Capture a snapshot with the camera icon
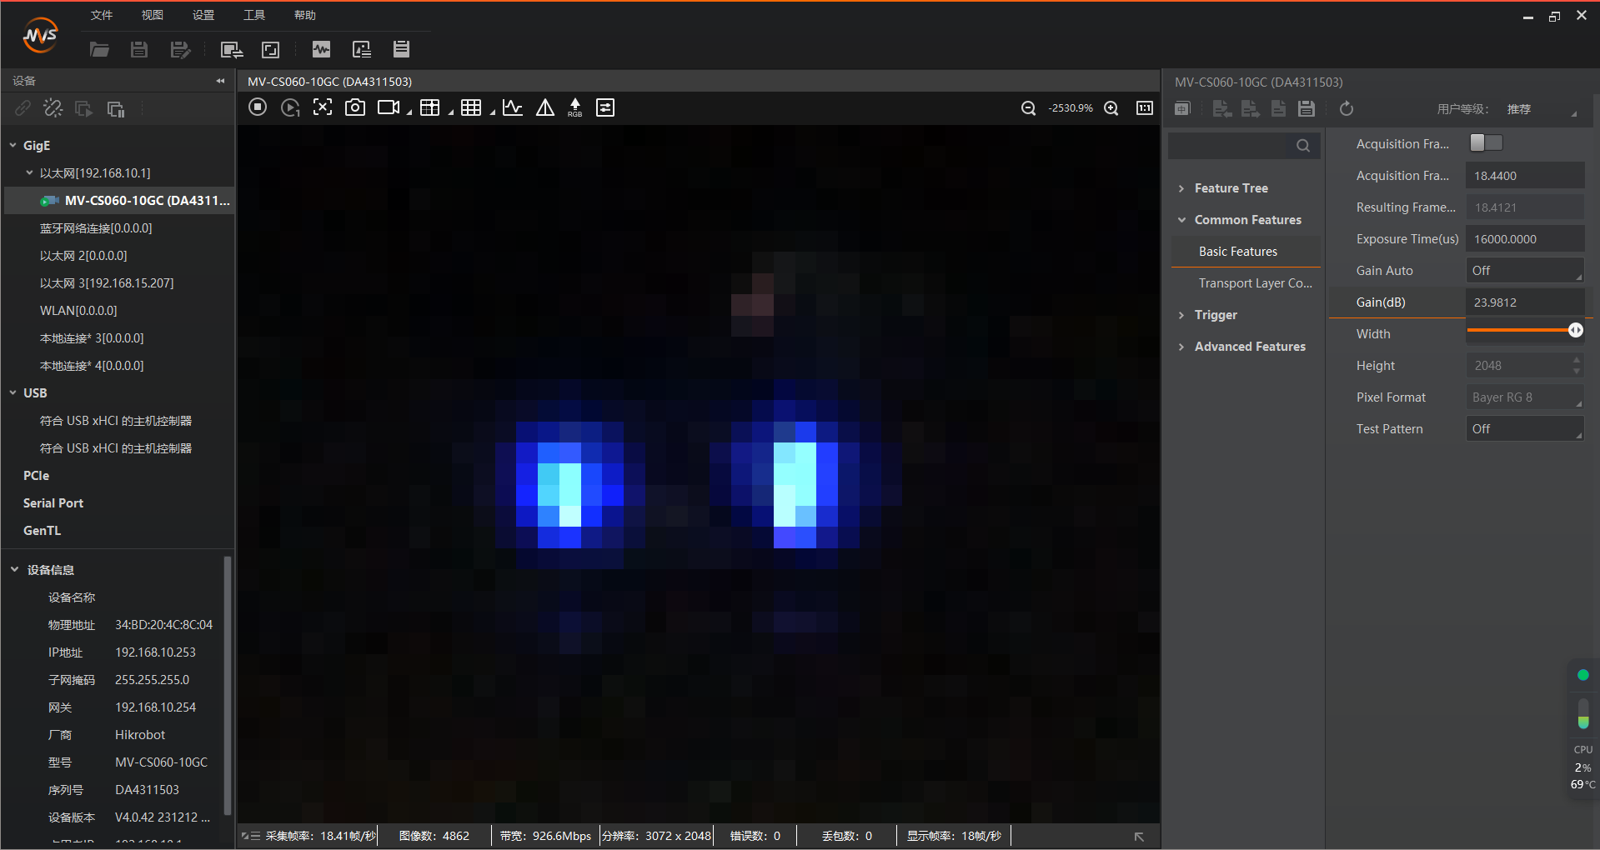Viewport: 1600px width, 850px height. (355, 107)
